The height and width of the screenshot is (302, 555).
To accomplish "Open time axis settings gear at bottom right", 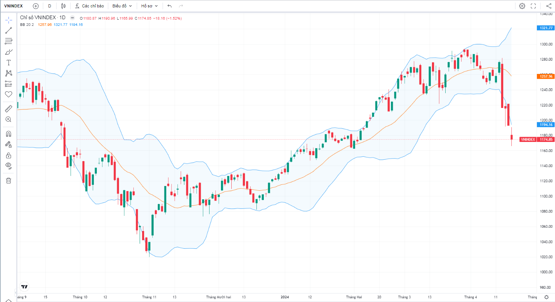I will pyautogui.click(x=547, y=297).
